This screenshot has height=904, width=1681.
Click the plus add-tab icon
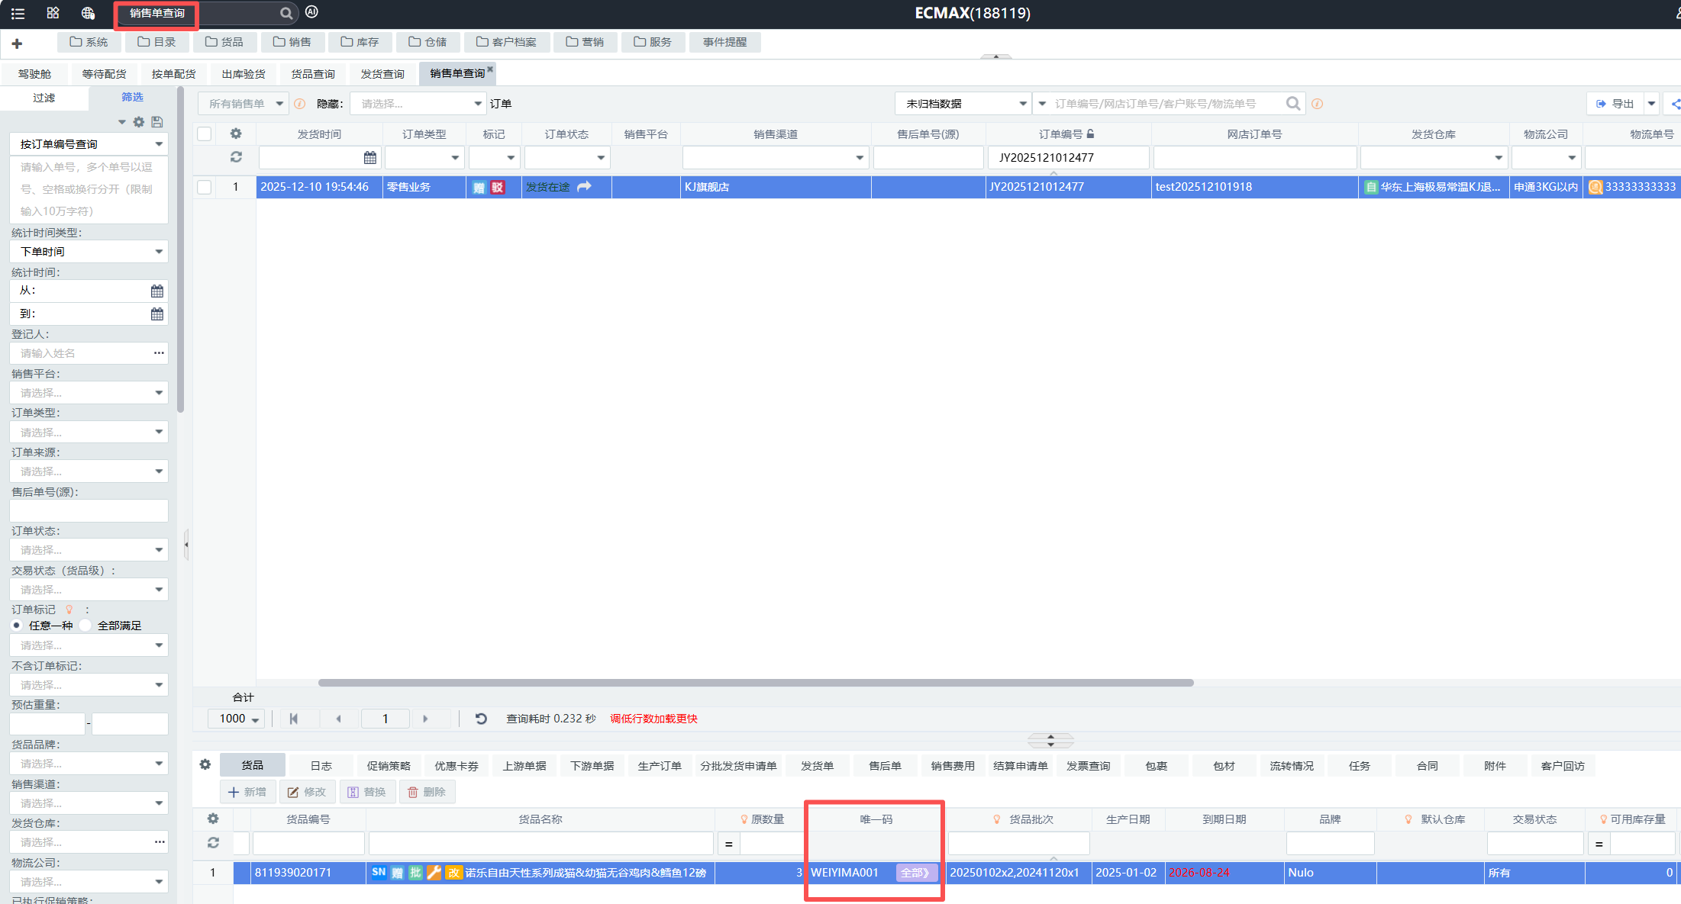pos(17,43)
